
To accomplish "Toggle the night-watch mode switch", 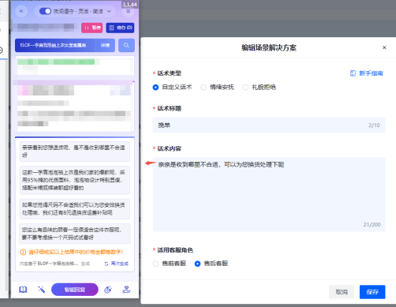I will (x=45, y=11).
